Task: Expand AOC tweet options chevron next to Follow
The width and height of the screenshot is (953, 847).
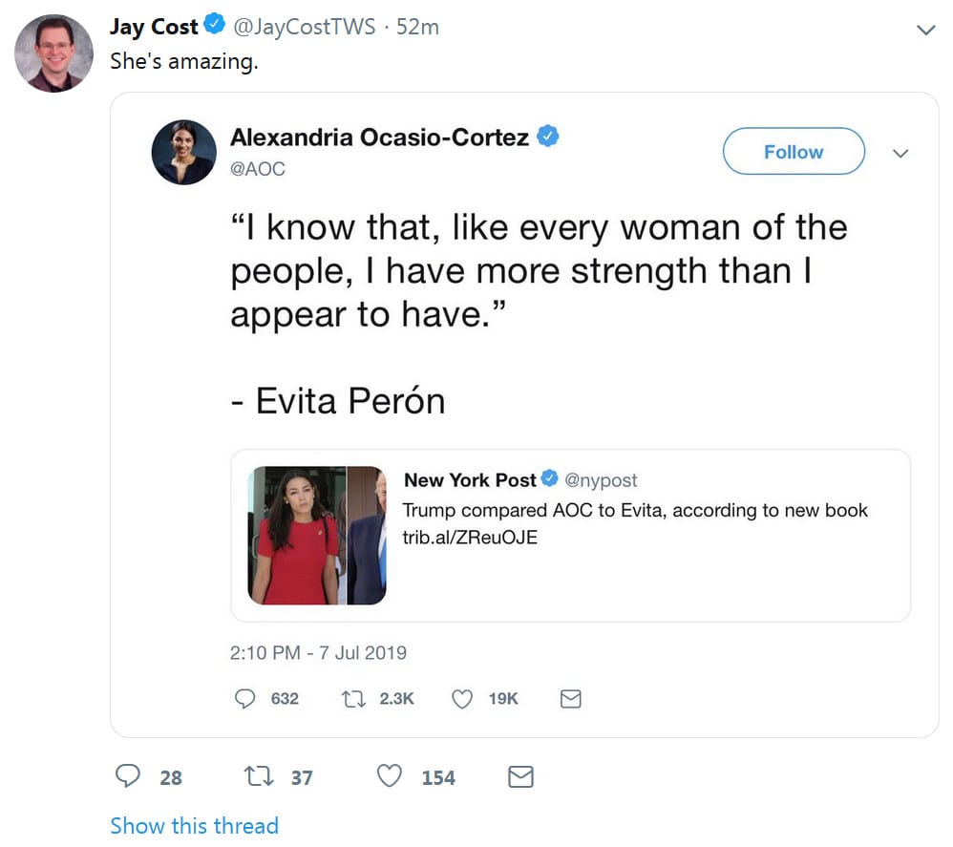Action: point(900,153)
